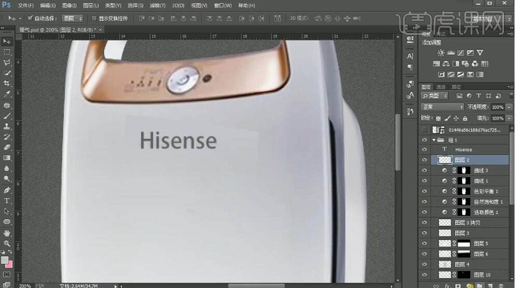515x288 pixels.
Task: Show the hidden 01446a56c188d76ac725 layer
Action: click(424, 130)
